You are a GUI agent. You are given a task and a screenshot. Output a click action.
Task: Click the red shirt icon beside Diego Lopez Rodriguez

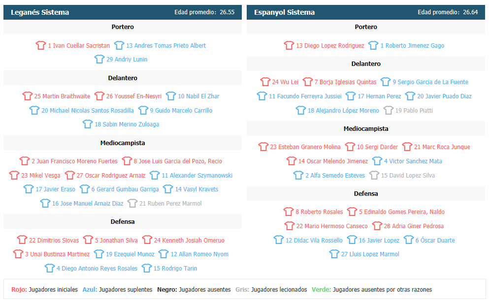pyautogui.click(x=289, y=45)
